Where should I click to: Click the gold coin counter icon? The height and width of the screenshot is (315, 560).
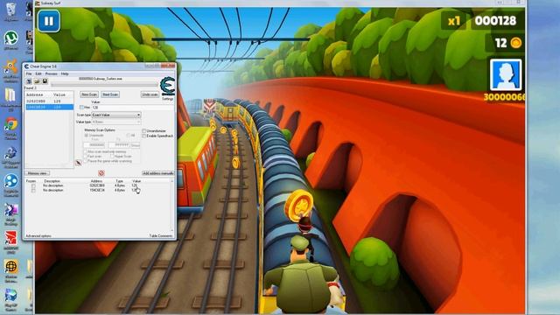click(x=516, y=43)
